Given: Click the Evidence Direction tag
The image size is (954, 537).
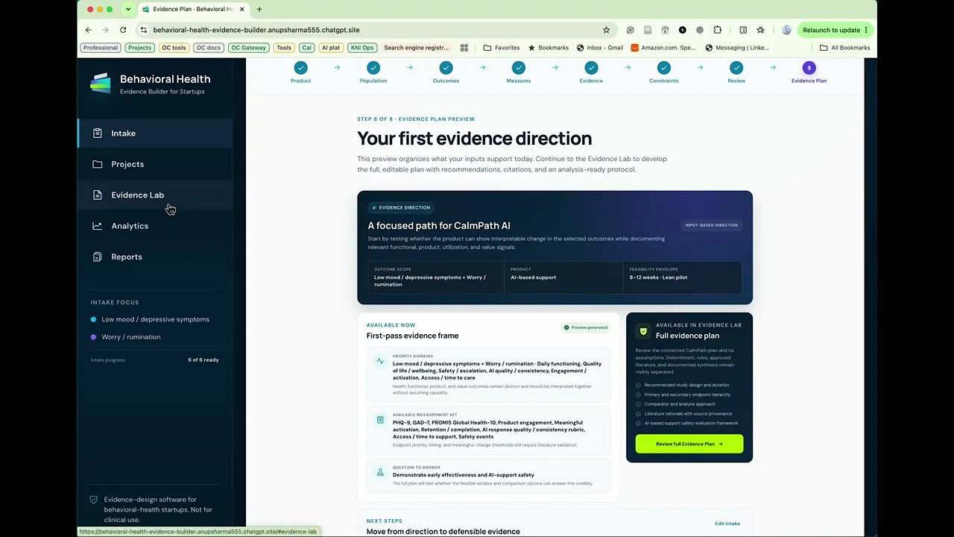Looking at the screenshot, I should pos(400,208).
